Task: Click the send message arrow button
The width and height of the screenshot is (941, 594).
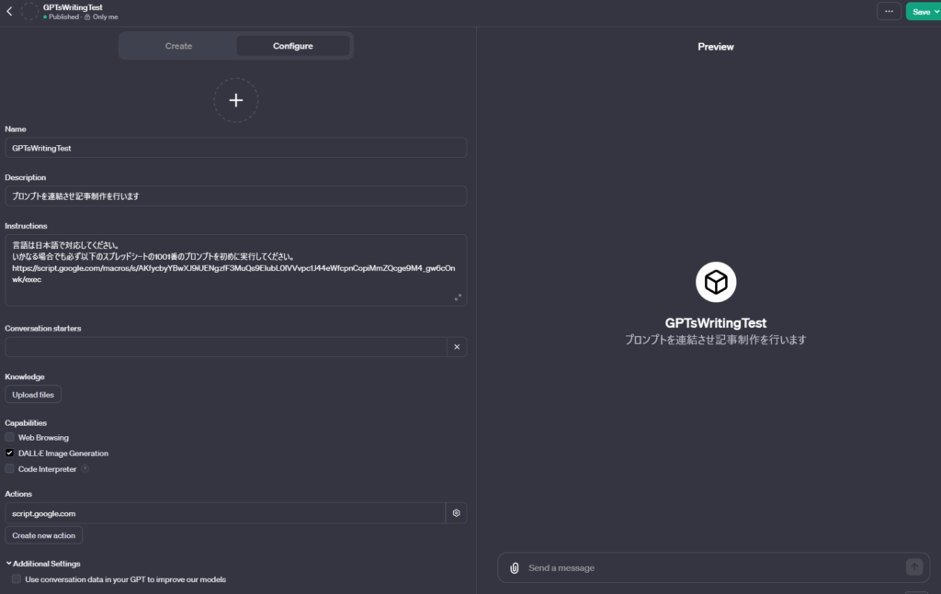Action: [x=913, y=567]
